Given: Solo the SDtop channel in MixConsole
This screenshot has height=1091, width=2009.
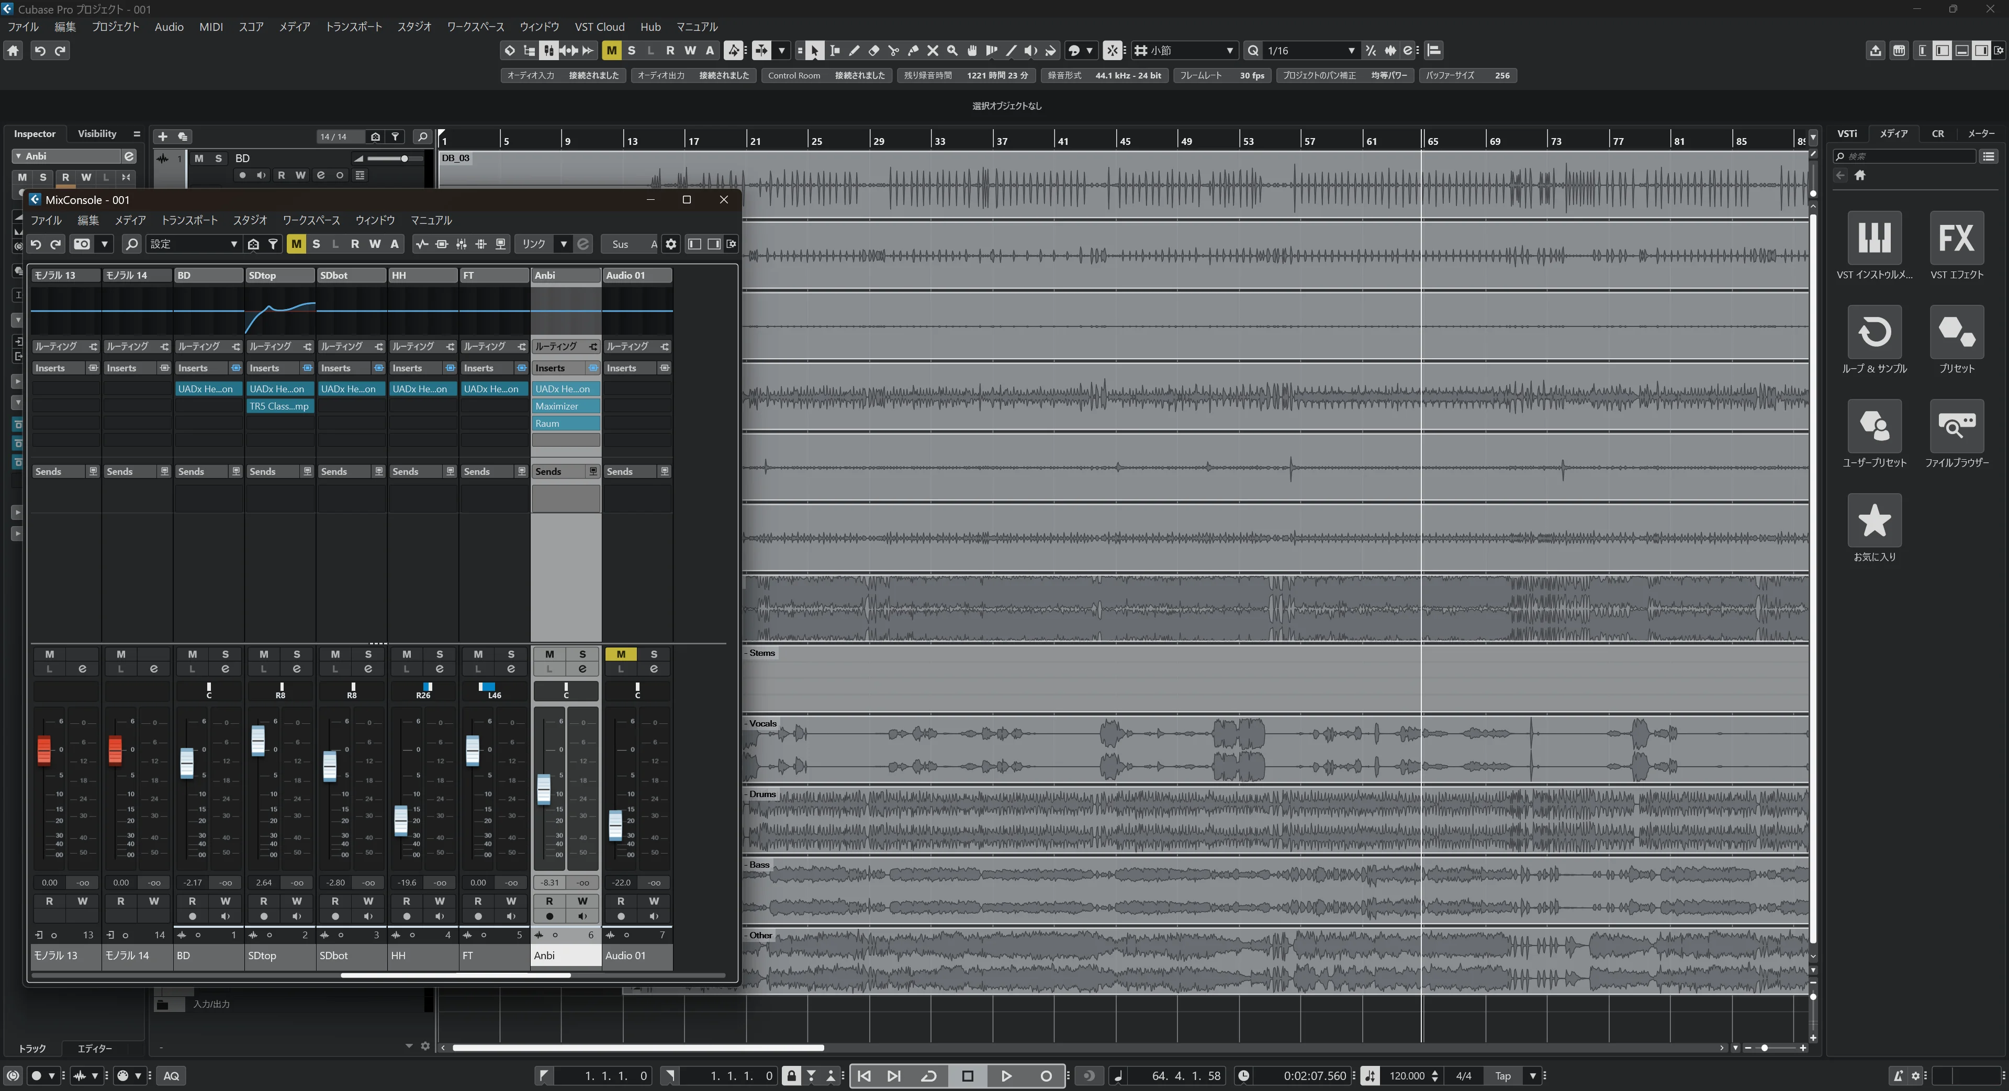Looking at the screenshot, I should 296,654.
